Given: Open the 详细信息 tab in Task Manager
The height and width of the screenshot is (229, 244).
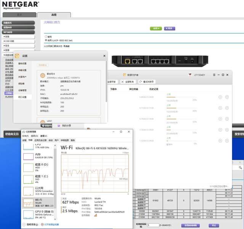Looking at the screenshot, I should (64, 140).
